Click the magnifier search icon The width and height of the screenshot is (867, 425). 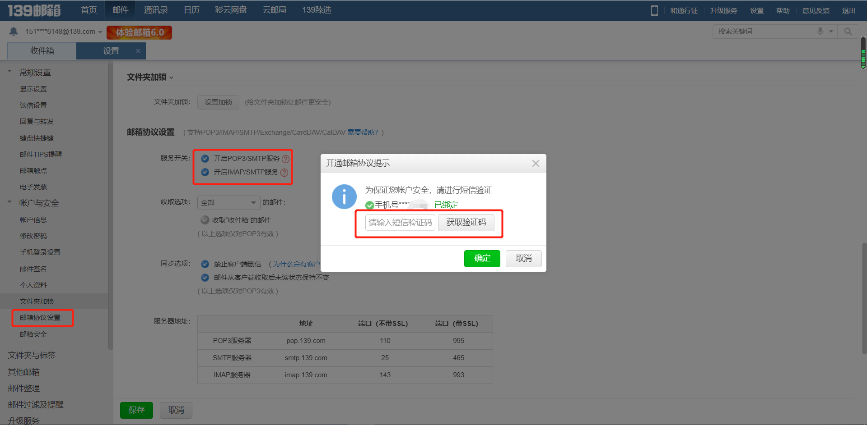[x=848, y=32]
